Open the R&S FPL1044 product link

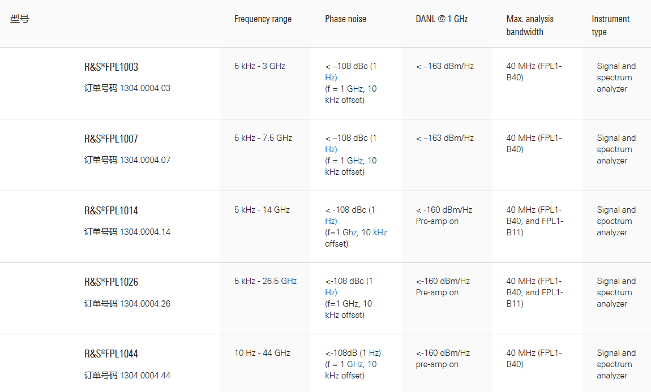point(111,354)
